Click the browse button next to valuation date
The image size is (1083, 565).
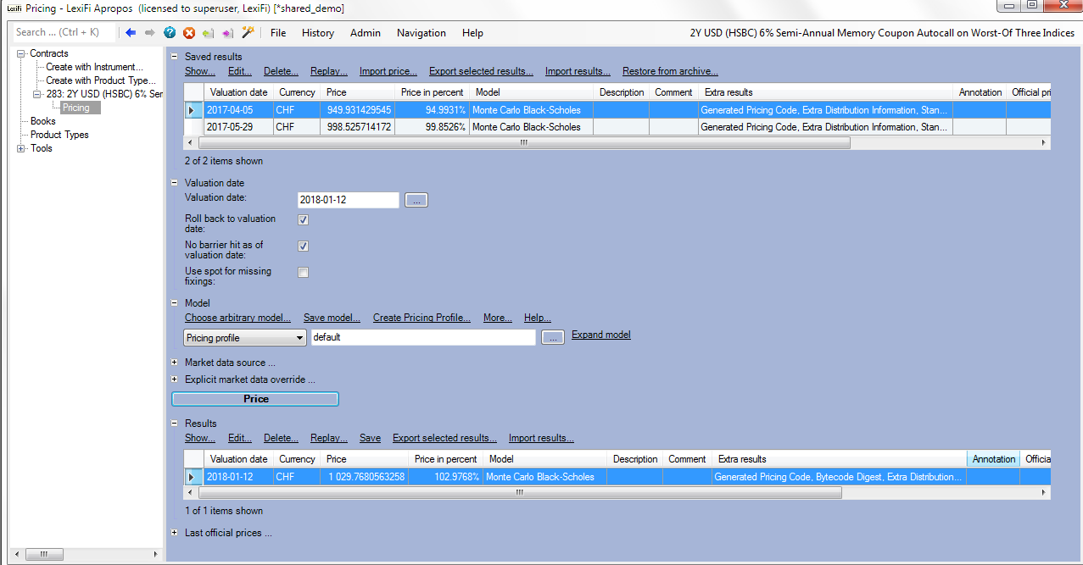tap(416, 201)
